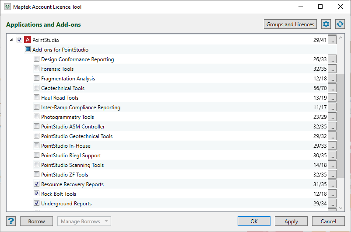Open Groups and Licences

click(290, 24)
